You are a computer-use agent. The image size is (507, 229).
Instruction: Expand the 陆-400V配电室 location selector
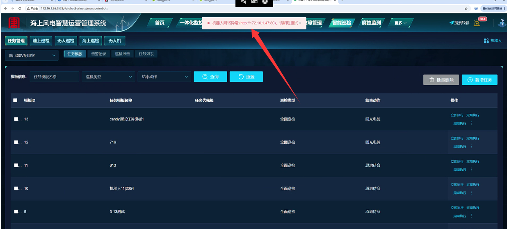32,55
